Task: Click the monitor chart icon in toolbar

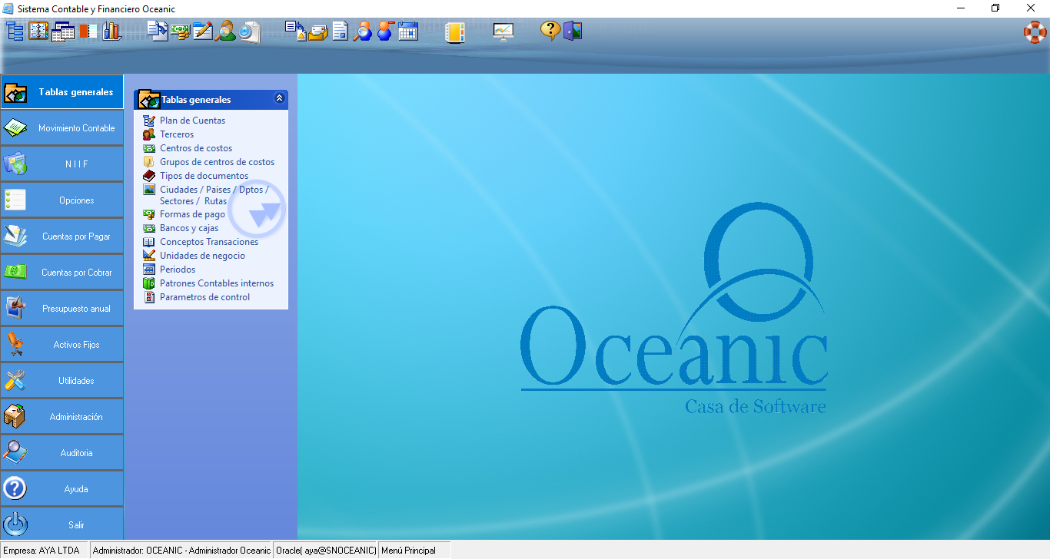Action: (x=503, y=31)
